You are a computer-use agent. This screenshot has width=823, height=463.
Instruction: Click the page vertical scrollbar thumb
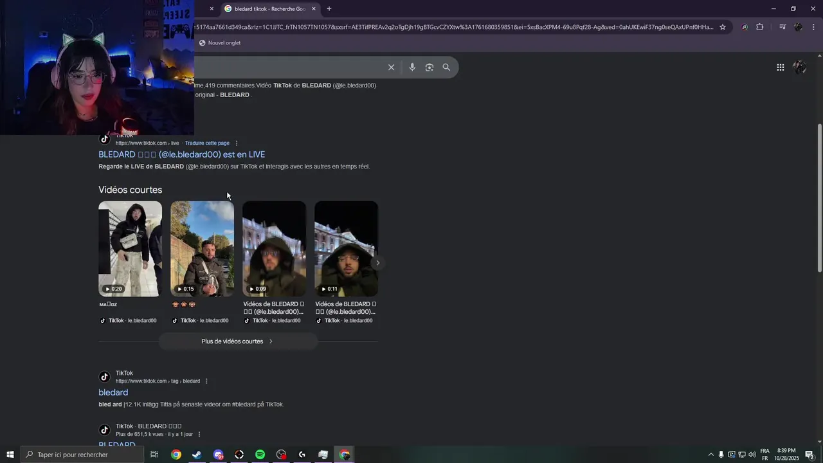click(819, 197)
